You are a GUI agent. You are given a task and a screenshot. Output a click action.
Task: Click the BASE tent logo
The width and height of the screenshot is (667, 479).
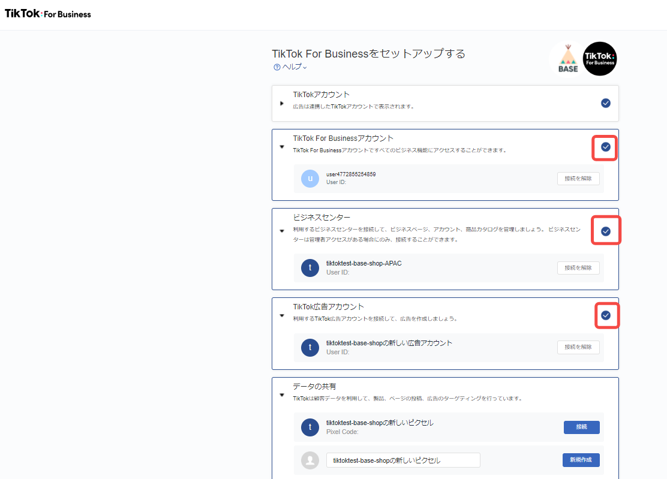(x=567, y=59)
